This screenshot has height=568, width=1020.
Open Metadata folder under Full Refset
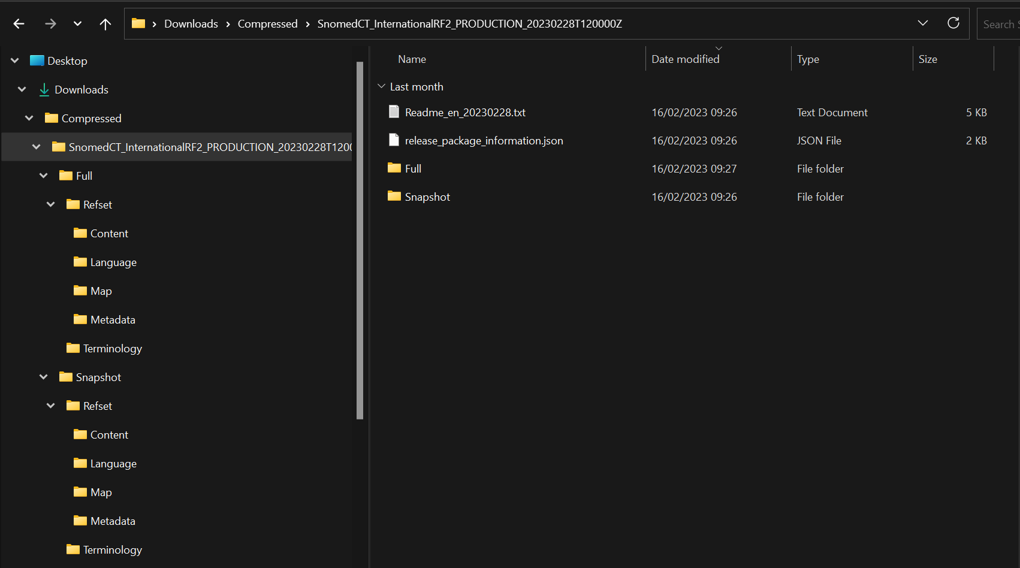click(x=113, y=320)
